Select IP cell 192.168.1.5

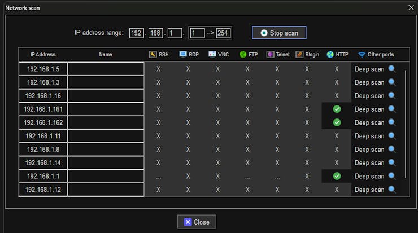(x=43, y=69)
